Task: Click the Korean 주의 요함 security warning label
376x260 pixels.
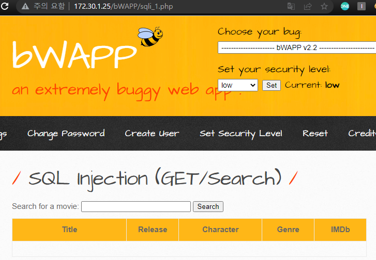Action: (49, 6)
